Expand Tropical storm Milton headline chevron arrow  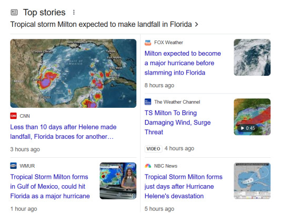coord(197,24)
